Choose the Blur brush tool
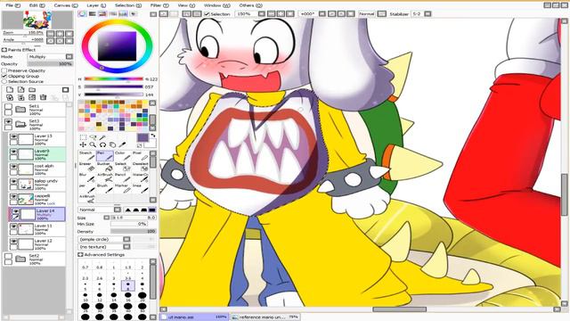This screenshot has height=321, width=570. 87,177
